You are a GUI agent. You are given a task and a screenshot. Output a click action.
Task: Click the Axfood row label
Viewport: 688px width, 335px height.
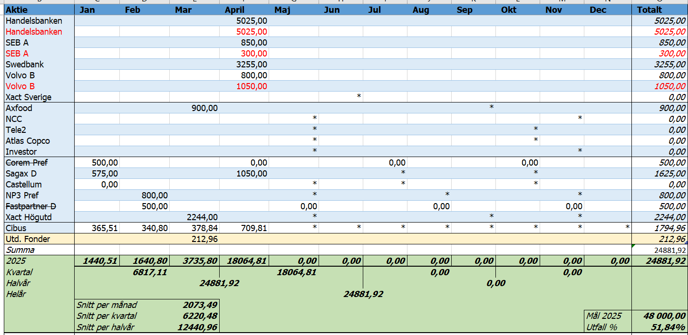click(x=19, y=108)
